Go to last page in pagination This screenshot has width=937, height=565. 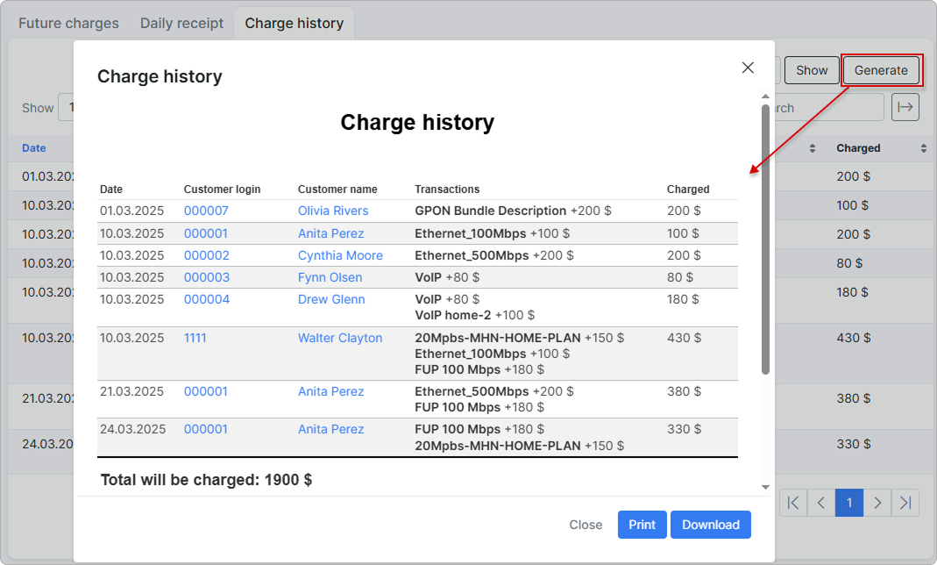[905, 503]
